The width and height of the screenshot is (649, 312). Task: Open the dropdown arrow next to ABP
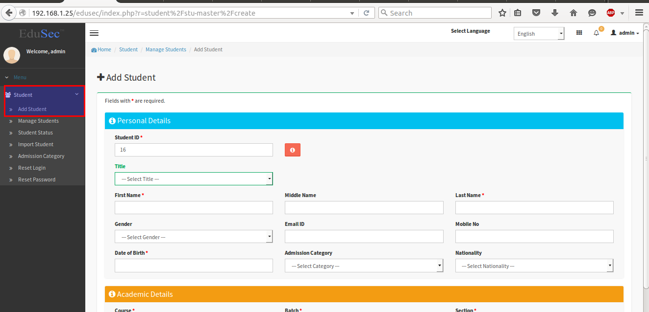point(622,13)
